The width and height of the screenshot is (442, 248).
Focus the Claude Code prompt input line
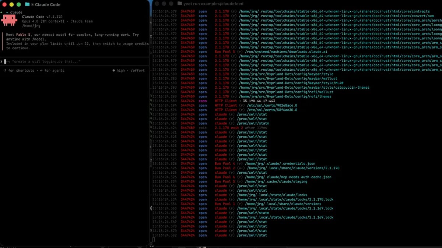pyautogui.click(x=75, y=61)
